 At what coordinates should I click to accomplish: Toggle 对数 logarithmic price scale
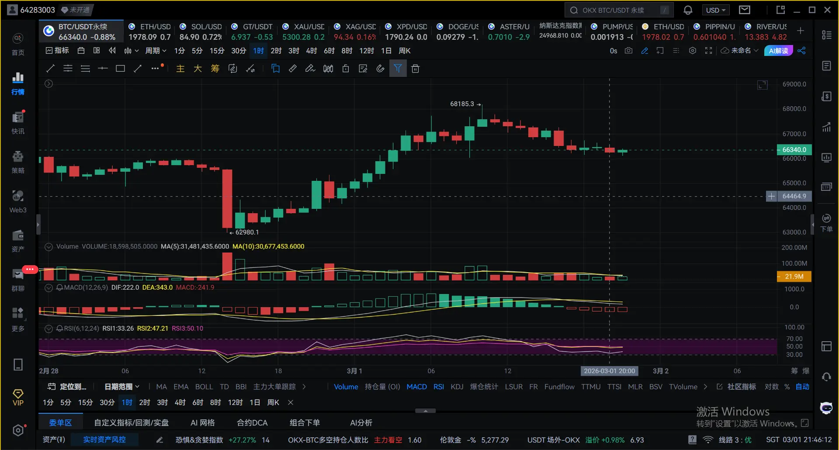772,387
